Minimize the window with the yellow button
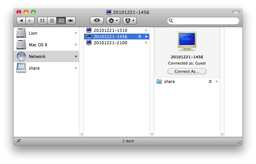 (x=26, y=12)
